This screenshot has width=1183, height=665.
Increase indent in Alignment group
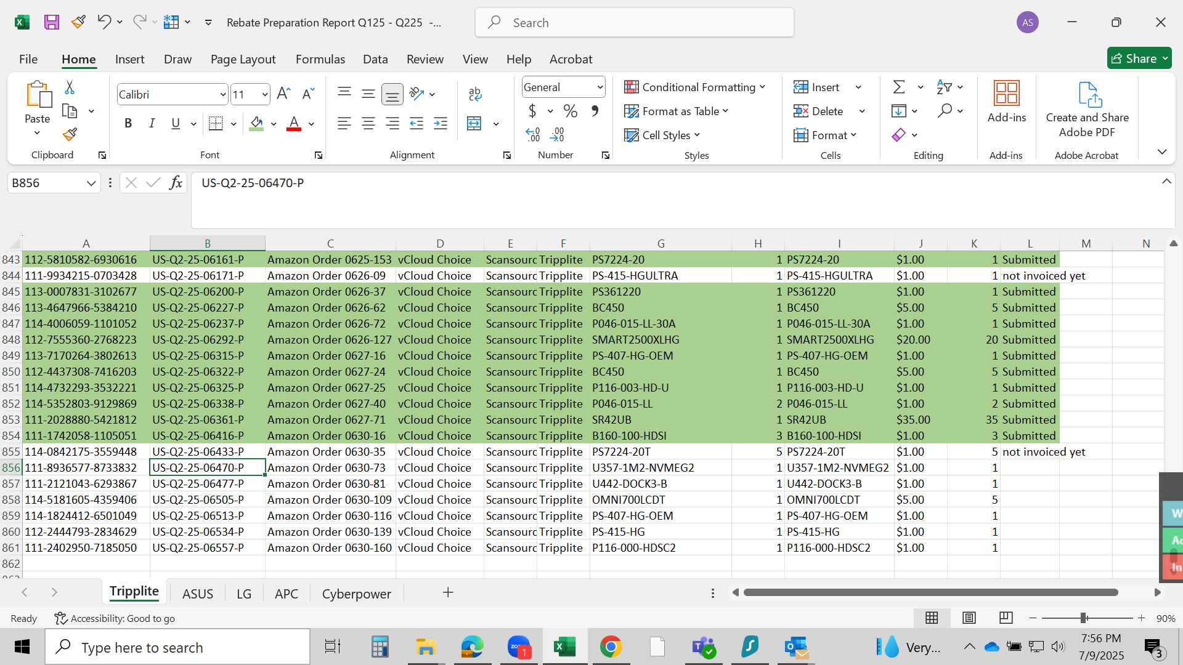pos(441,124)
